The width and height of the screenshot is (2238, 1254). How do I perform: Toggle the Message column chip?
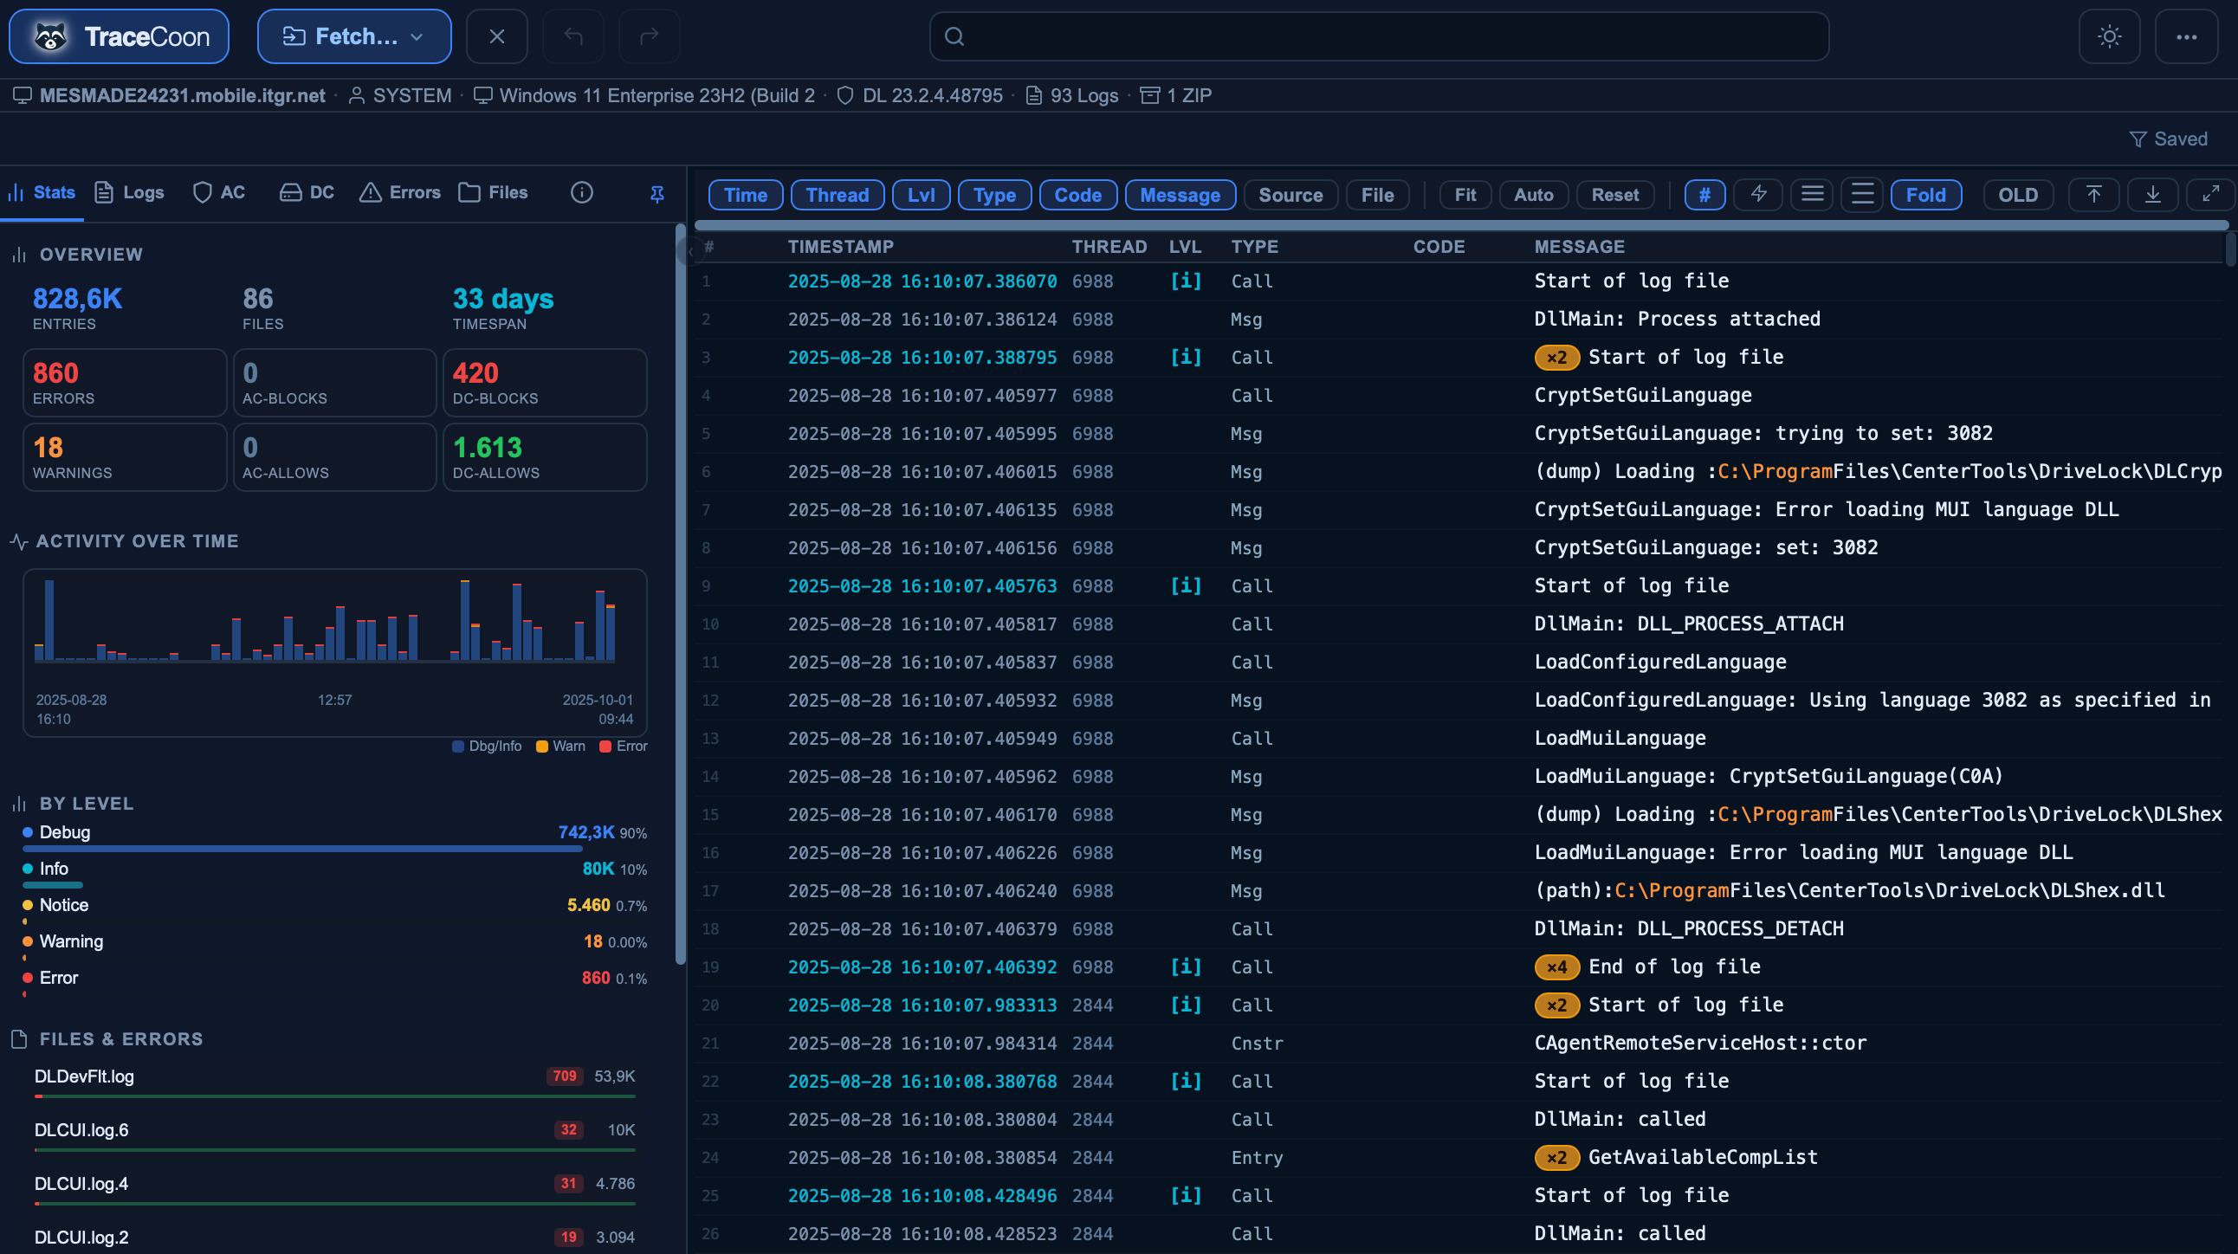pyautogui.click(x=1180, y=196)
